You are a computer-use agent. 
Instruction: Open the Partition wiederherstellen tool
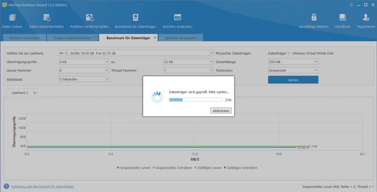tap(89, 21)
